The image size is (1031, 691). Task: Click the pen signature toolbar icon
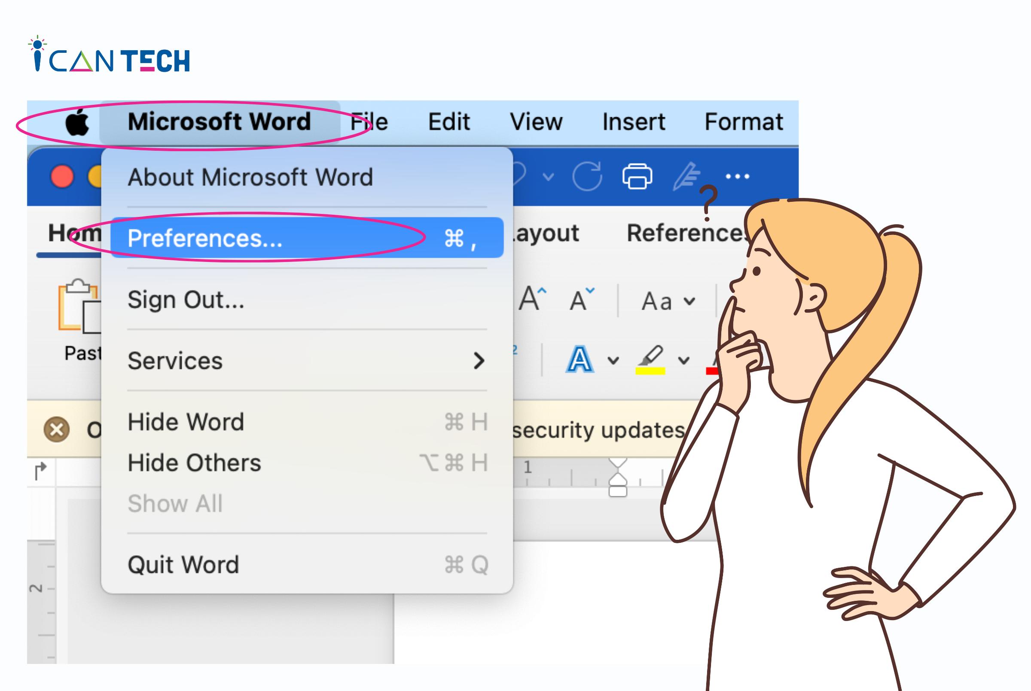[687, 176]
